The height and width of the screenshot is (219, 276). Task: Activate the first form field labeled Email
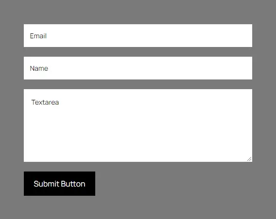(x=138, y=36)
